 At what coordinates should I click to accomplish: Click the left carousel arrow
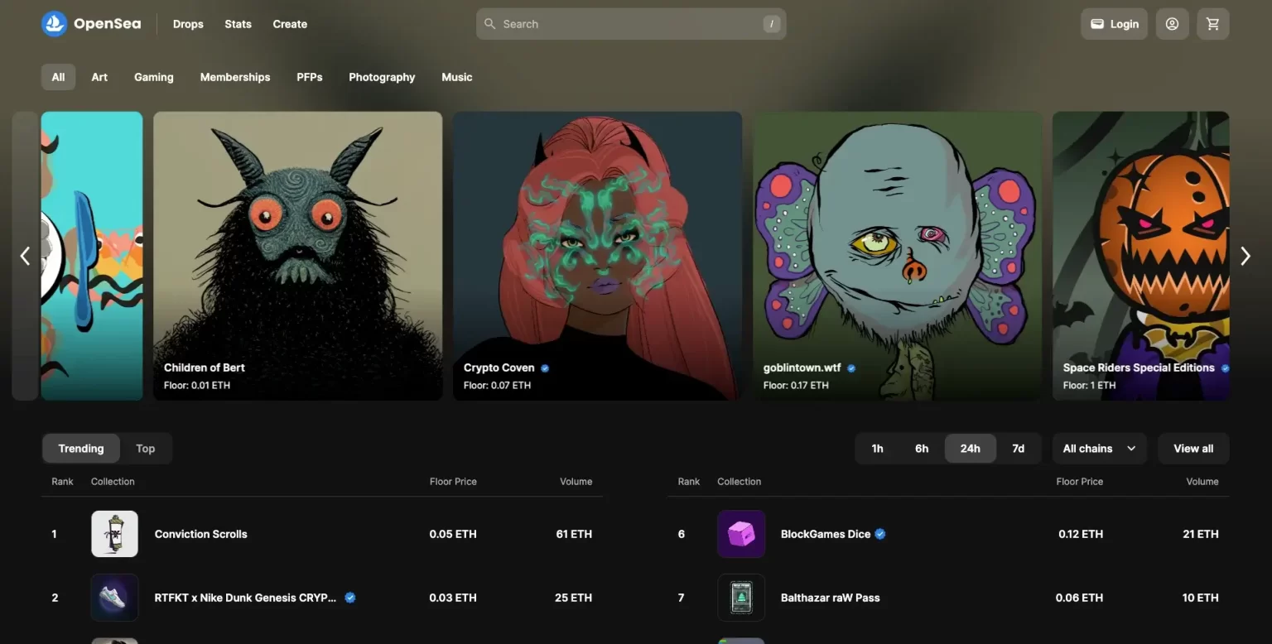[25, 257]
